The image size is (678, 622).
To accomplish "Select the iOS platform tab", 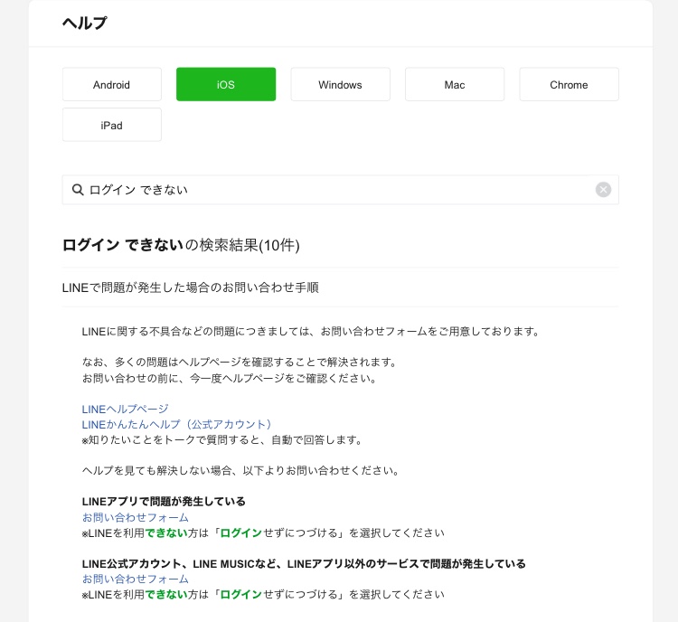I will coord(226,84).
